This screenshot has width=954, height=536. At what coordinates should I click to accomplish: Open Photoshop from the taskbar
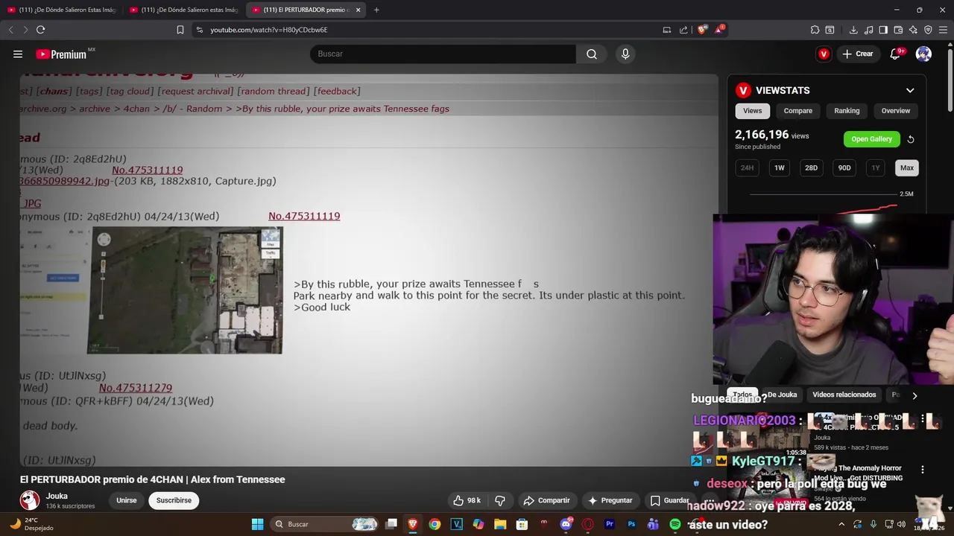631,524
